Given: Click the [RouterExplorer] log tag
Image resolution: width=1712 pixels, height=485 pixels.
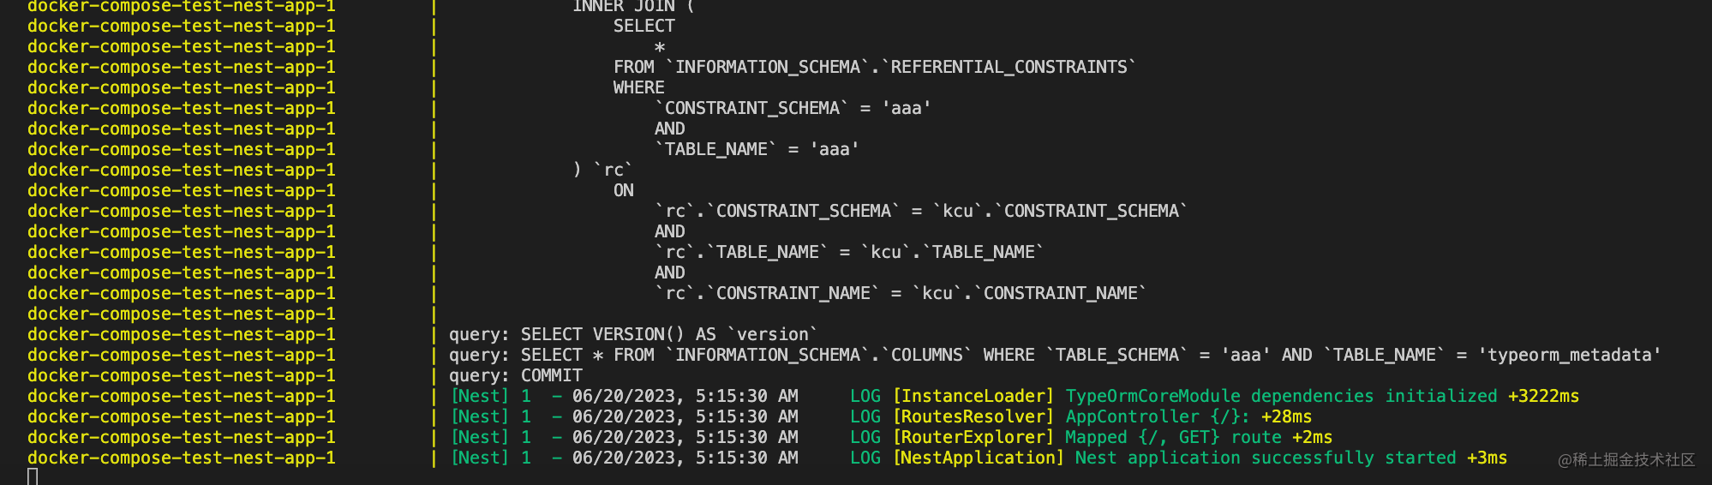Looking at the screenshot, I should point(973,437).
